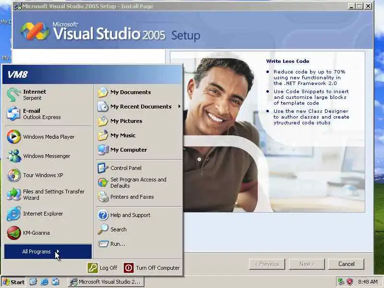Start Windows Messenger icon
This screenshot has width=384, height=288.
[x=13, y=156]
